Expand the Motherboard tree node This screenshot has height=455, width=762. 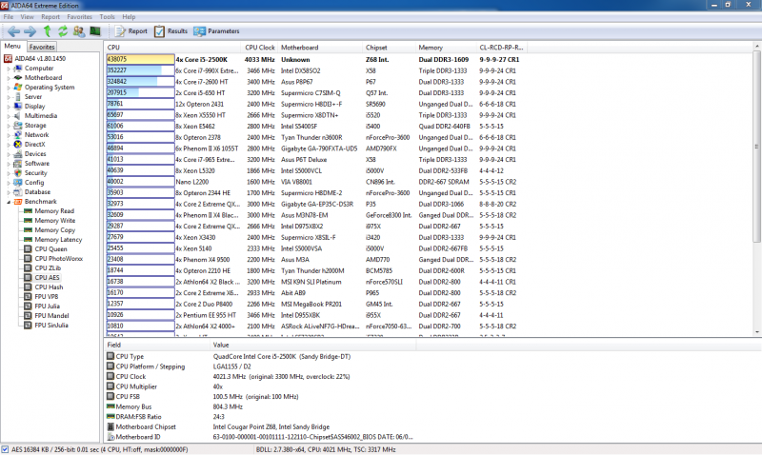click(9, 78)
